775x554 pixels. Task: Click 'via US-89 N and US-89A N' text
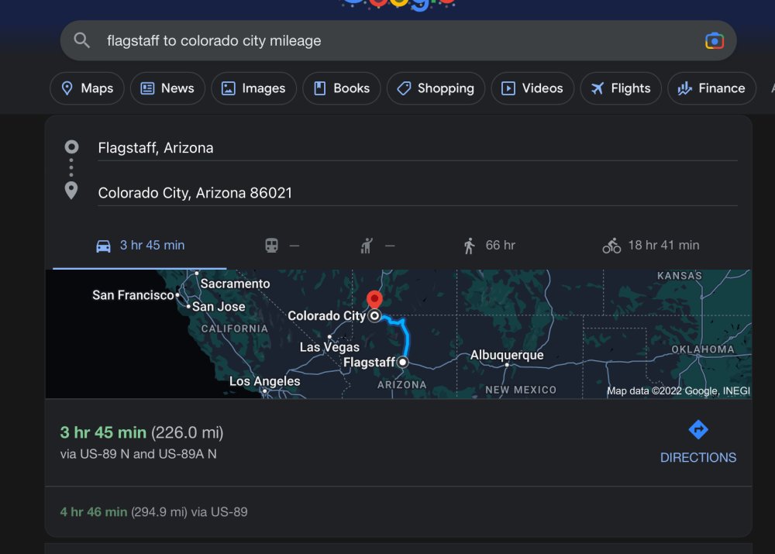pyautogui.click(x=139, y=454)
